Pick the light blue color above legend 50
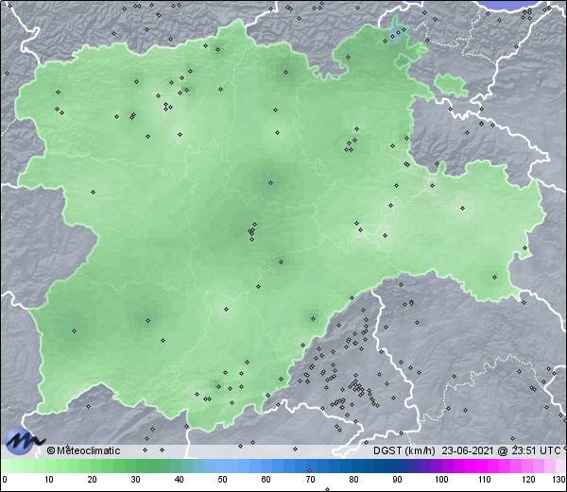This screenshot has height=492, width=567. pyautogui.click(x=222, y=467)
